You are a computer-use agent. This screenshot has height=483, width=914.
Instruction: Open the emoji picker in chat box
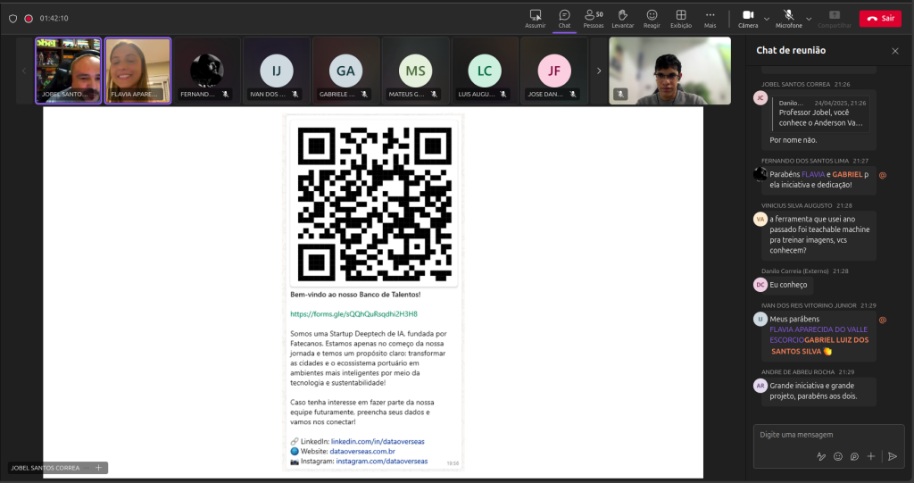pos(838,456)
